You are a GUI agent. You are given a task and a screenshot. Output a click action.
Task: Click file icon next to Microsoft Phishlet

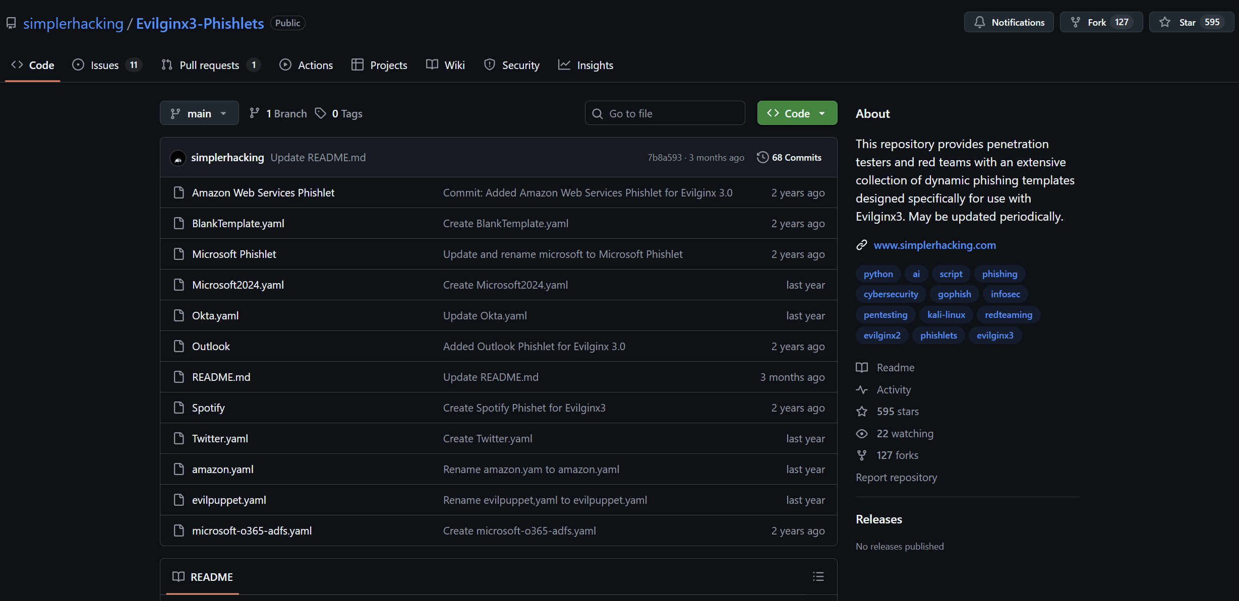[179, 254]
